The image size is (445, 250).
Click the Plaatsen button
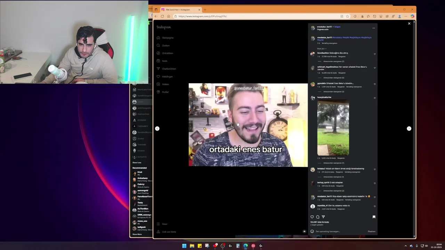point(372,231)
